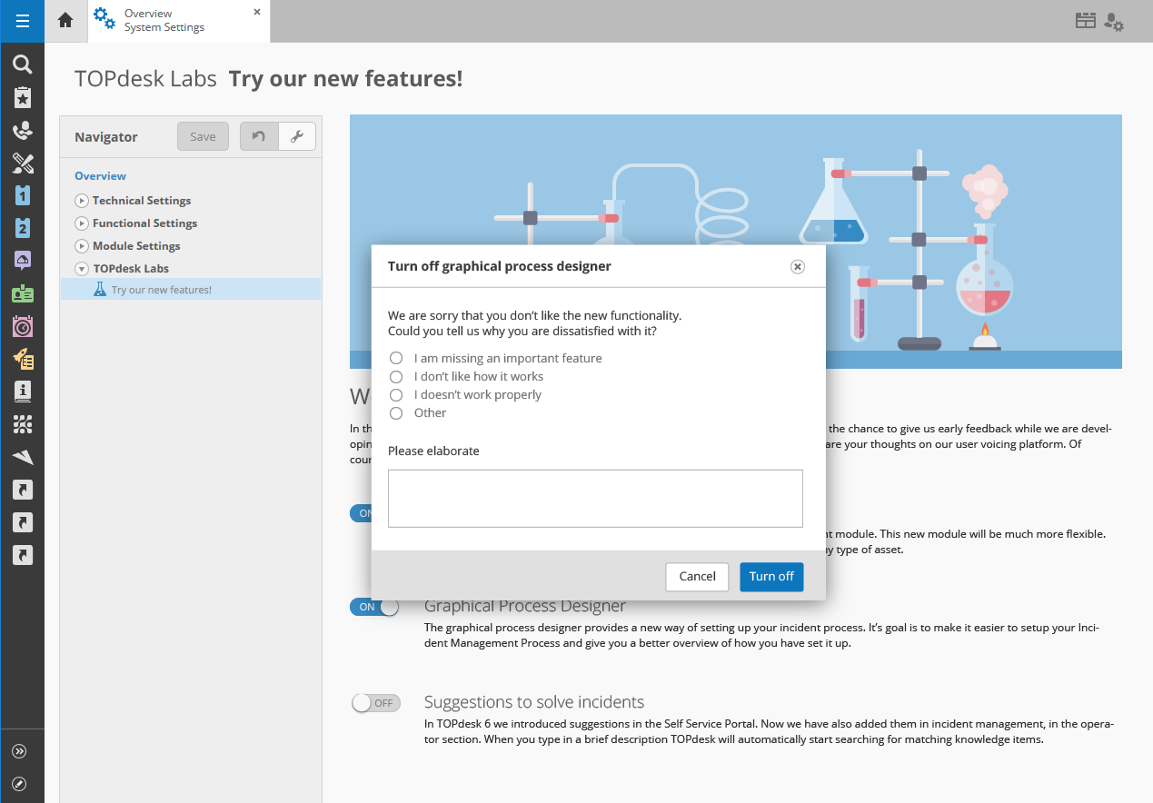This screenshot has width=1153, height=803.
Task: Click the wrench icon in Navigator
Action: [296, 136]
